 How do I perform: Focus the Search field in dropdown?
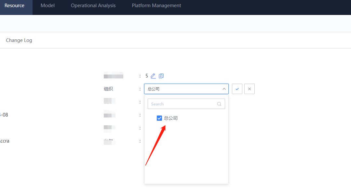(x=186, y=104)
